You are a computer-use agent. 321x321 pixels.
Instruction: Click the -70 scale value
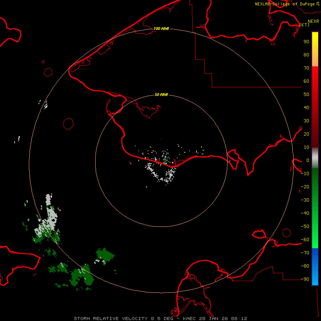tap(305, 253)
